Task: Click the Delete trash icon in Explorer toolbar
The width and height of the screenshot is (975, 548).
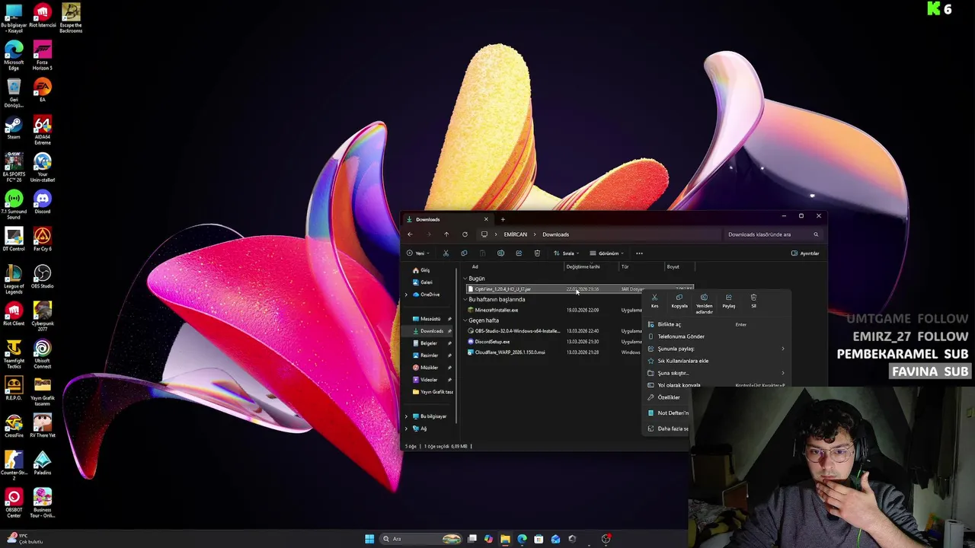Action: [537, 253]
